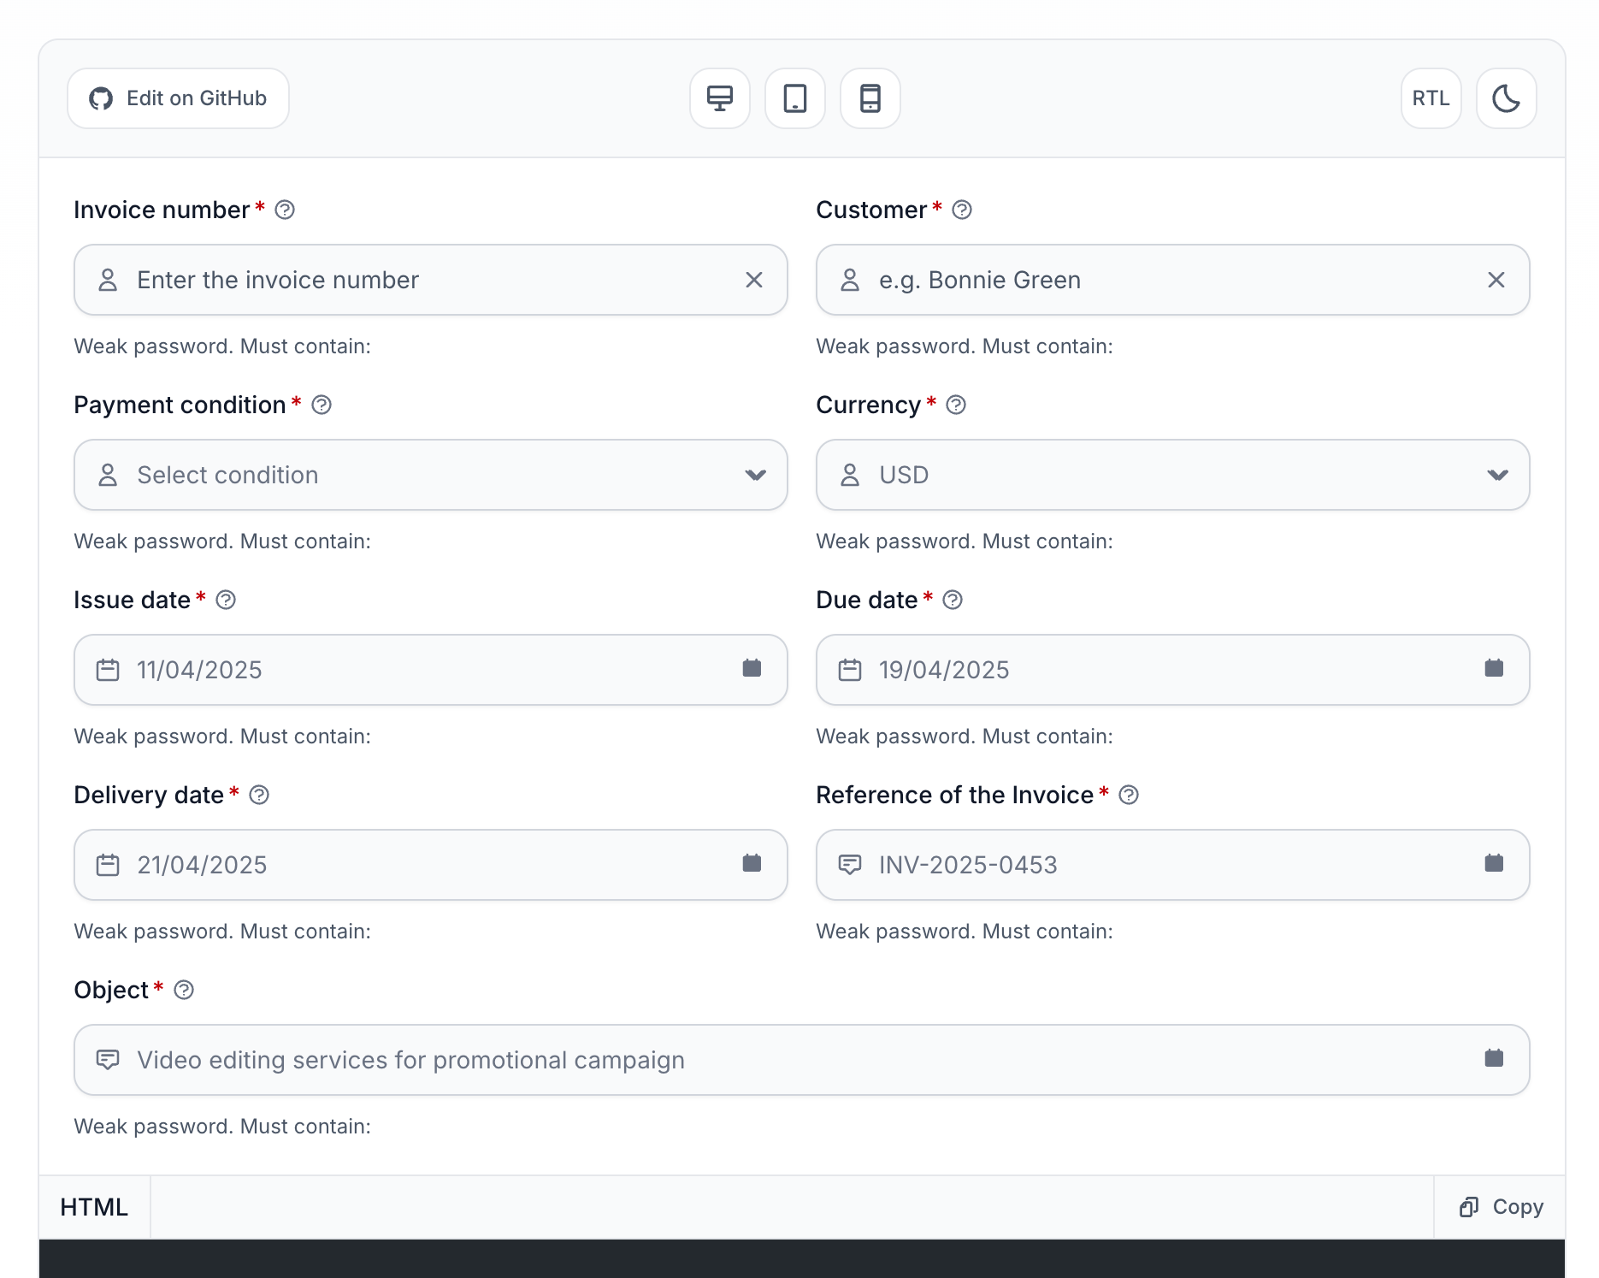This screenshot has height=1278, width=1599.
Task: Show help for Currency field
Action: [956, 405]
